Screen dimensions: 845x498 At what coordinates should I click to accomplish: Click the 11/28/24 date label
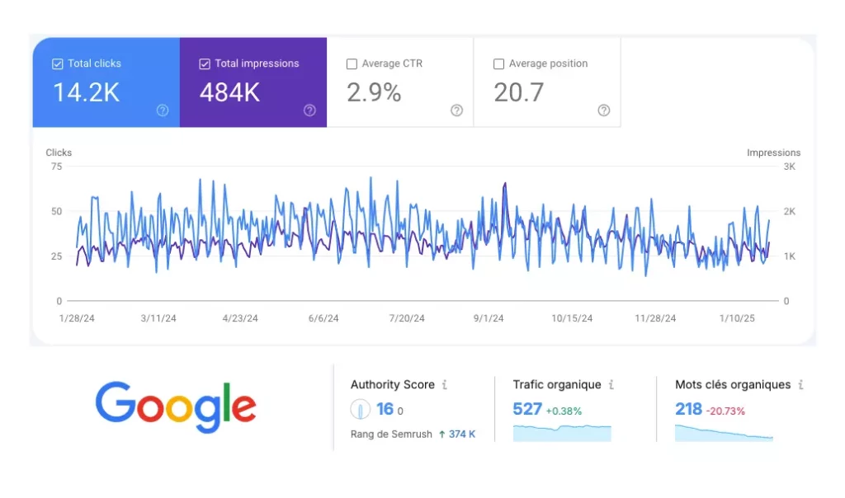pyautogui.click(x=655, y=318)
